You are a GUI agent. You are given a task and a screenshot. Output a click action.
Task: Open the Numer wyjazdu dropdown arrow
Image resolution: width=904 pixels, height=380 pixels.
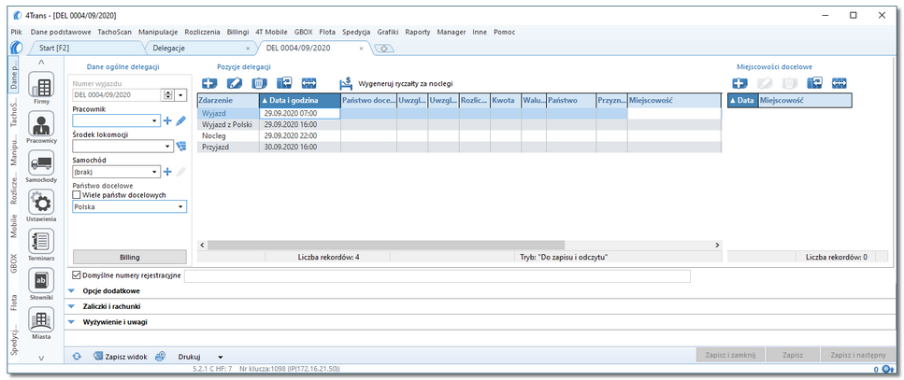pyautogui.click(x=181, y=95)
